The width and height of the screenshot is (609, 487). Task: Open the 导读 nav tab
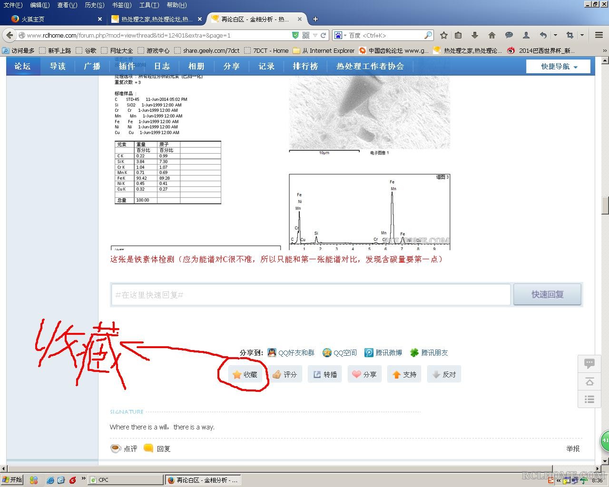coord(58,66)
